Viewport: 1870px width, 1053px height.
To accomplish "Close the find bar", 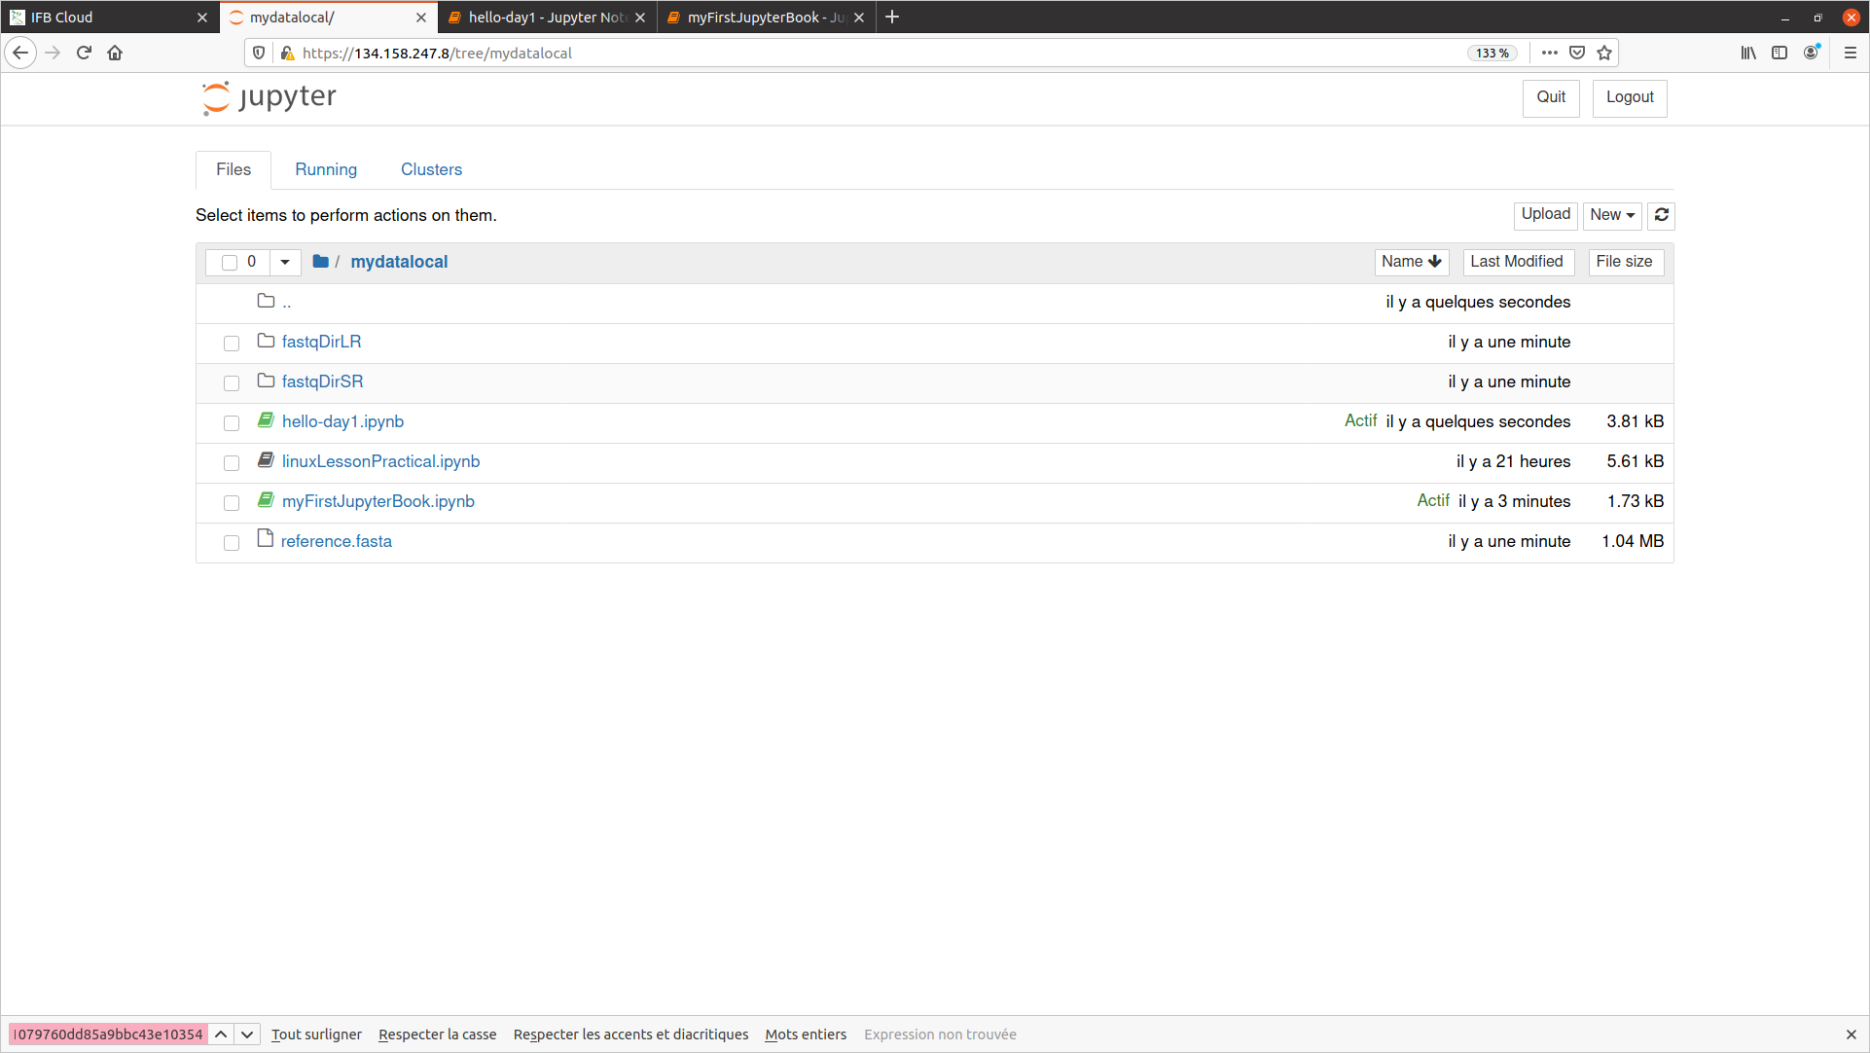I will click(x=1852, y=1035).
